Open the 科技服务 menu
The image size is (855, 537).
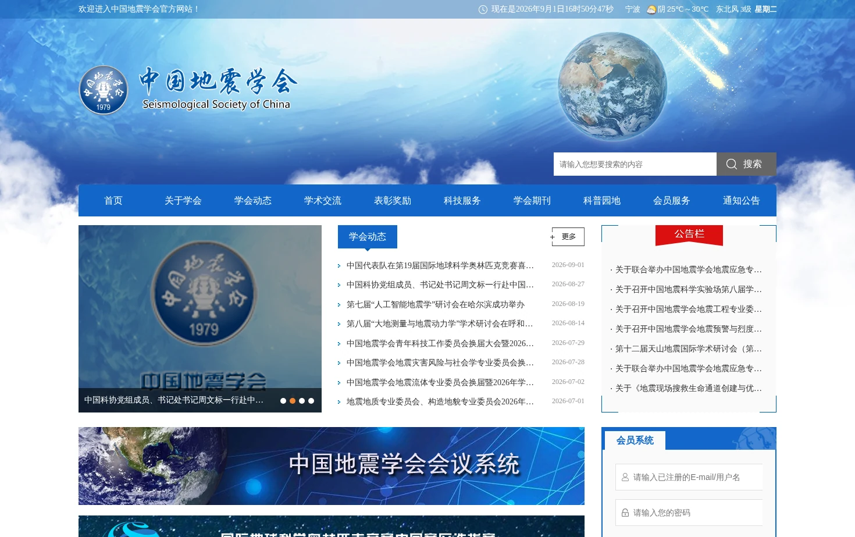[462, 201]
